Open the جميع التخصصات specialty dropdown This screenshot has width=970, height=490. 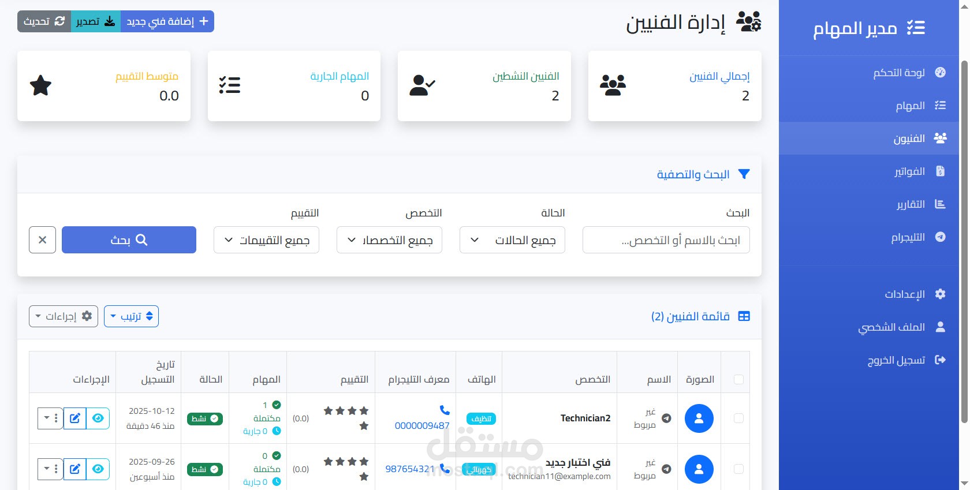[389, 240]
